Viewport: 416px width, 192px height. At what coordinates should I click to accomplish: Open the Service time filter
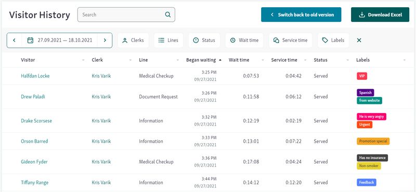tap(290, 40)
